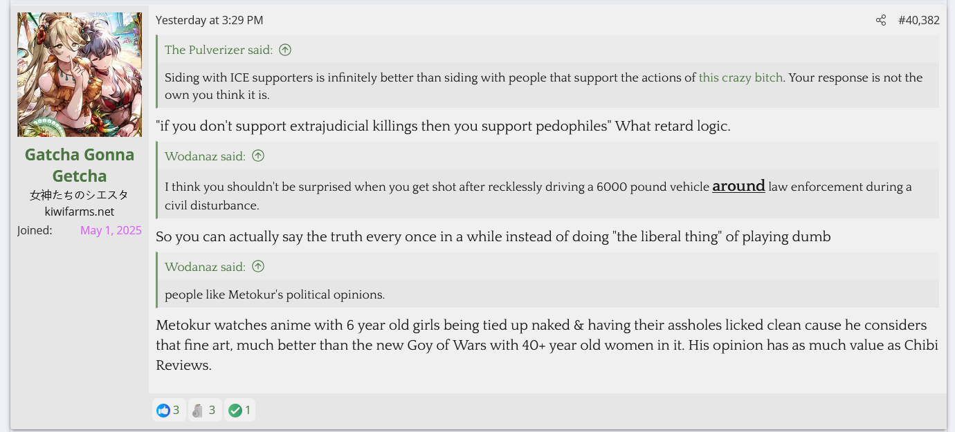The width and height of the screenshot is (955, 432).
Task: Jump to first Wodanaz quoted post arrow
Action: point(258,156)
